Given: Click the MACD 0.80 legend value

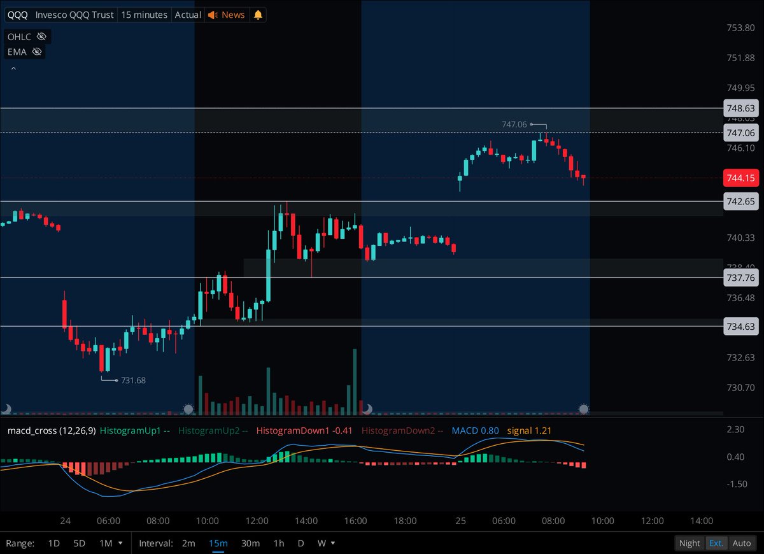Looking at the screenshot, I should (476, 431).
